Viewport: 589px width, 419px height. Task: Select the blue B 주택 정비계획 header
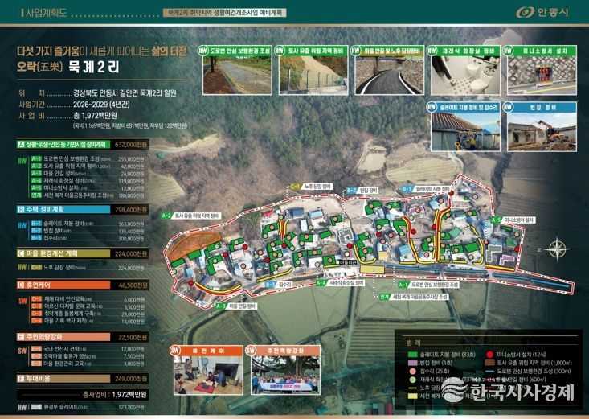coord(63,209)
